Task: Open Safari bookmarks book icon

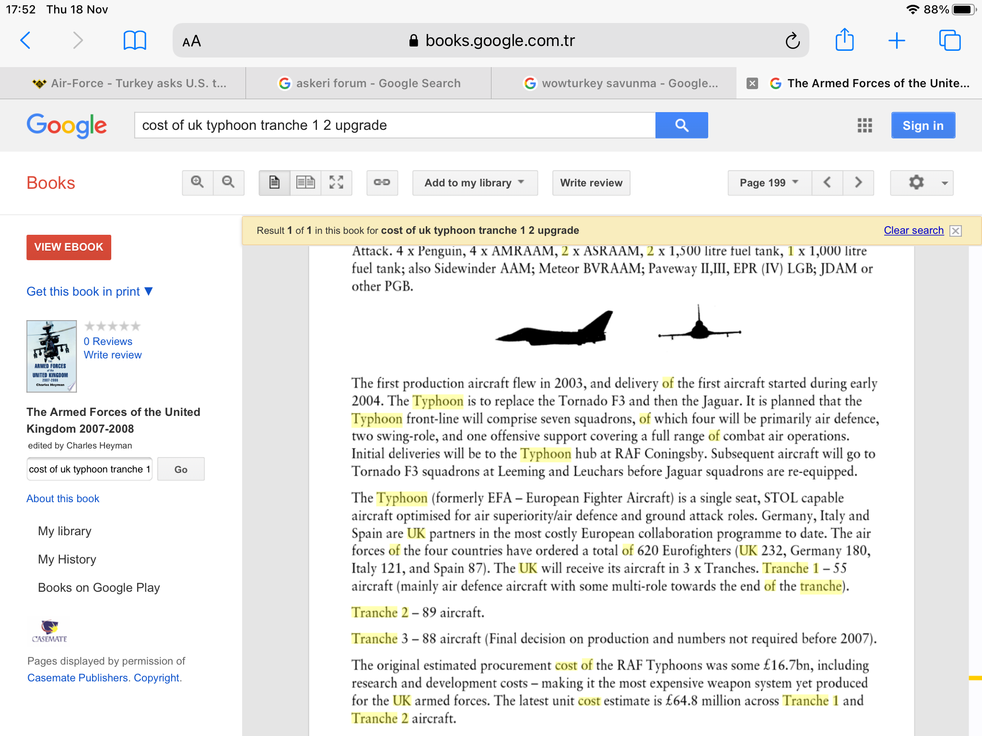Action: pyautogui.click(x=135, y=41)
